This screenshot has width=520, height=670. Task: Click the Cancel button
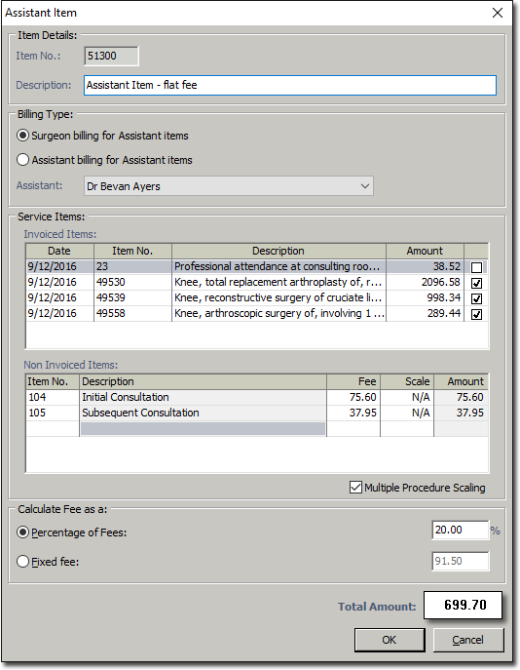click(x=468, y=640)
